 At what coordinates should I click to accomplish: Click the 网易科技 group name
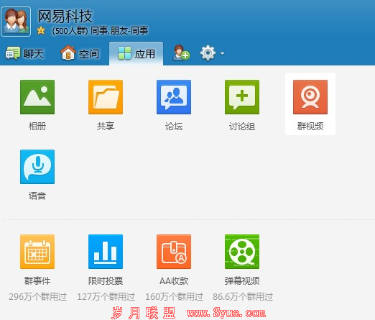pos(65,17)
